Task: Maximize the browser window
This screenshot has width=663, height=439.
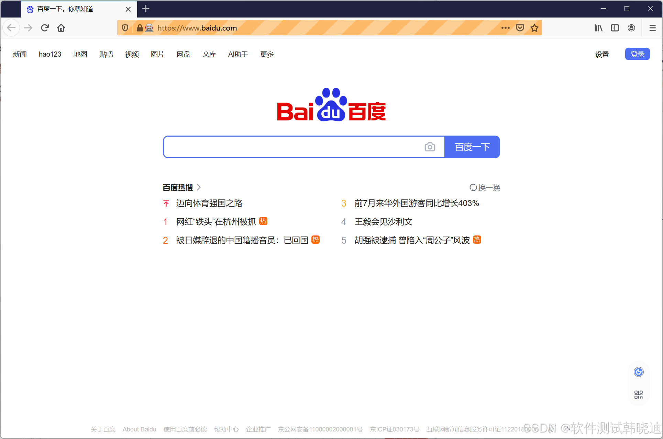Action: click(x=627, y=9)
